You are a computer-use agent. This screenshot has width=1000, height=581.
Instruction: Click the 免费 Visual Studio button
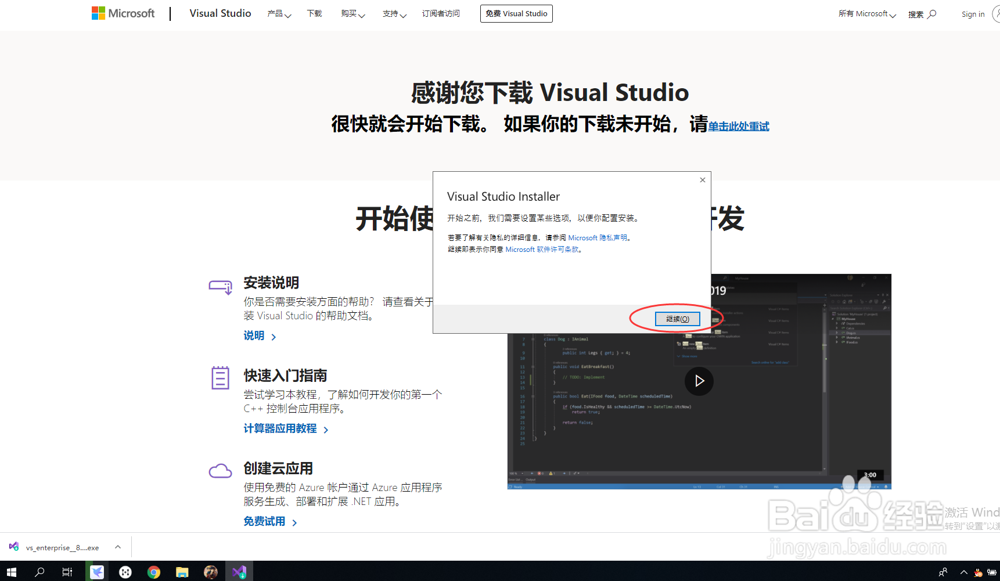point(516,13)
